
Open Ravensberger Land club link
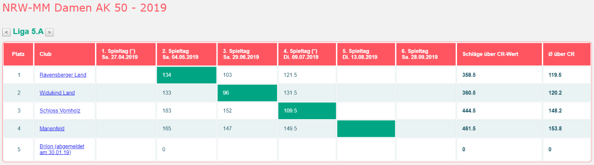pyautogui.click(x=63, y=75)
